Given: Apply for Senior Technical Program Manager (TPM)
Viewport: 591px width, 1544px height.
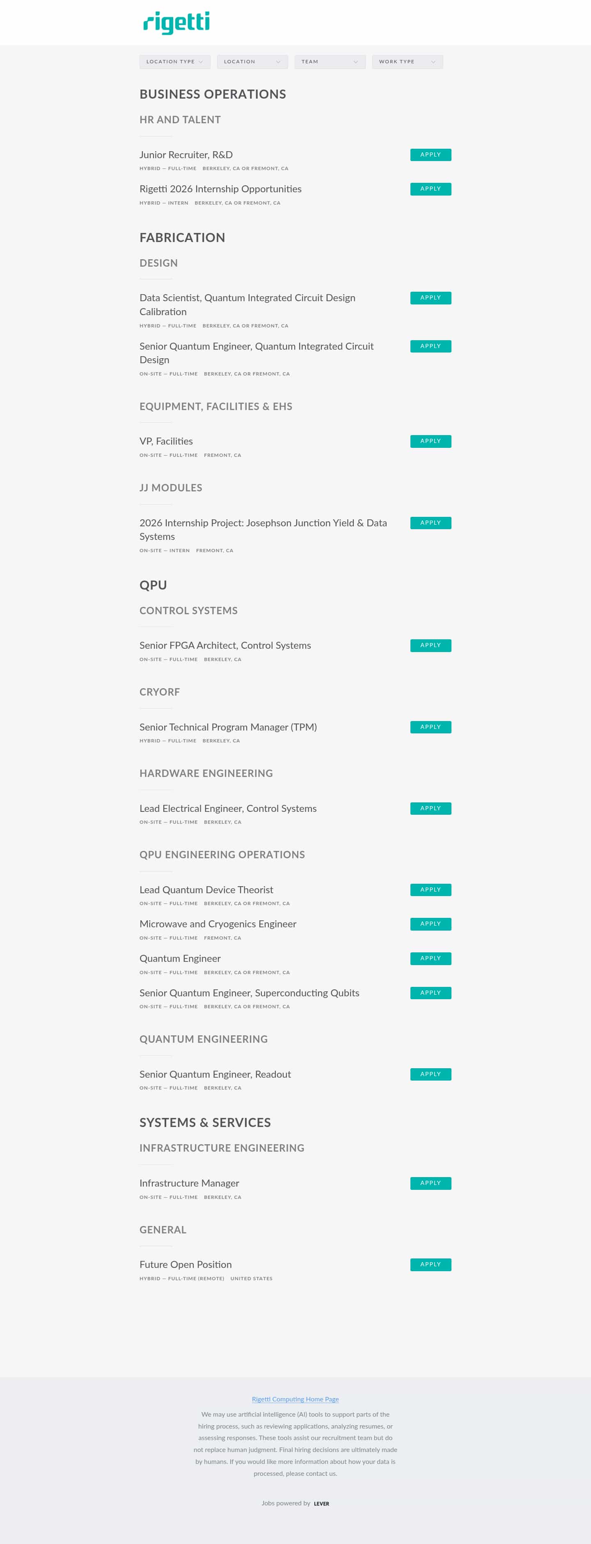Looking at the screenshot, I should click(x=430, y=727).
